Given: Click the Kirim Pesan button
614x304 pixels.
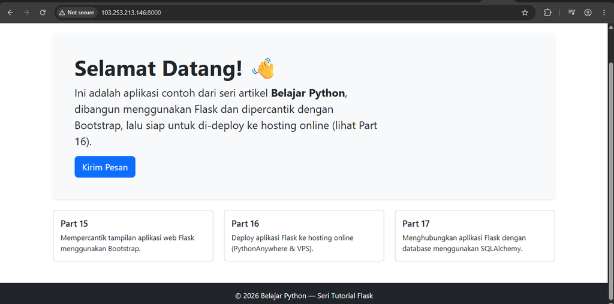Looking at the screenshot, I should (x=105, y=167).
